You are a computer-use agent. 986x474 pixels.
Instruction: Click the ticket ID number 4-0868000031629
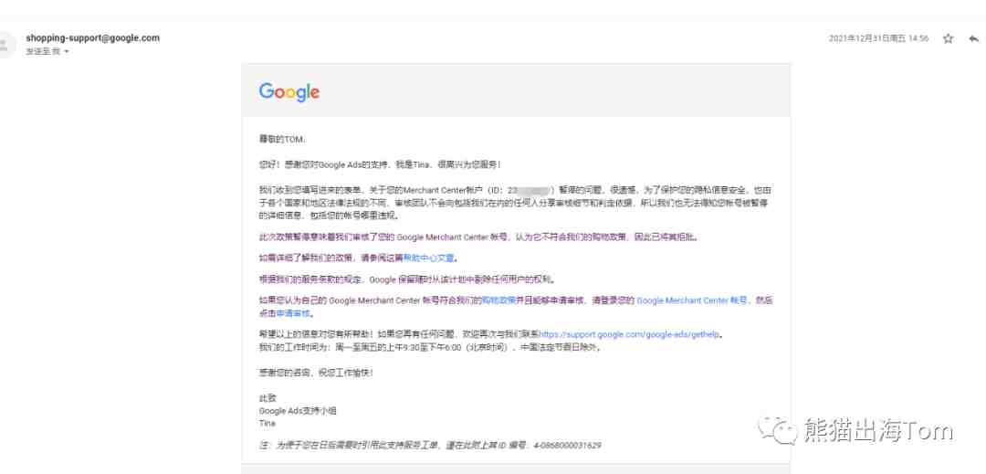[x=567, y=445]
